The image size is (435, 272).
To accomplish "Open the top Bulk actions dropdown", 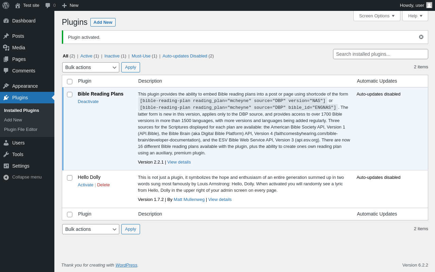I will coord(91,67).
